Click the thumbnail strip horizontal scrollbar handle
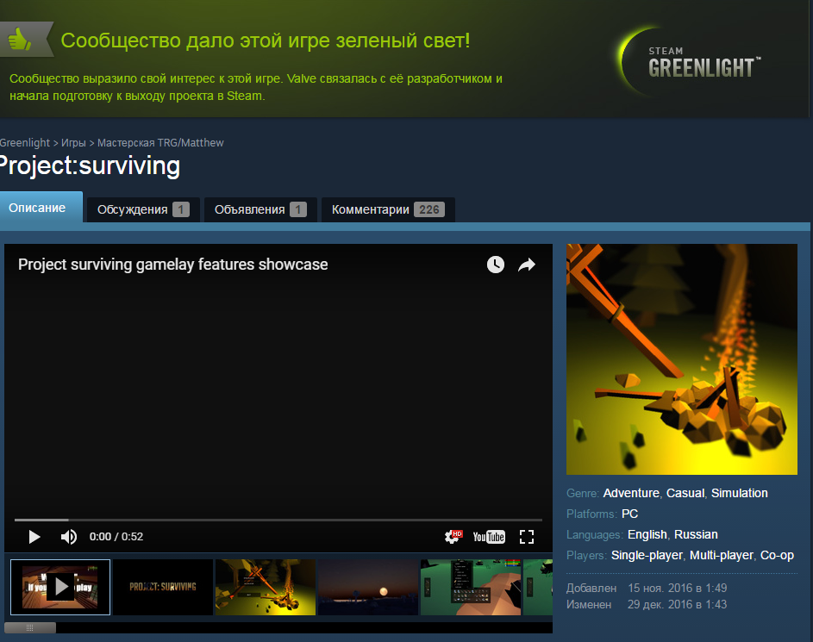Screen dimensions: 813x642 tap(30, 627)
